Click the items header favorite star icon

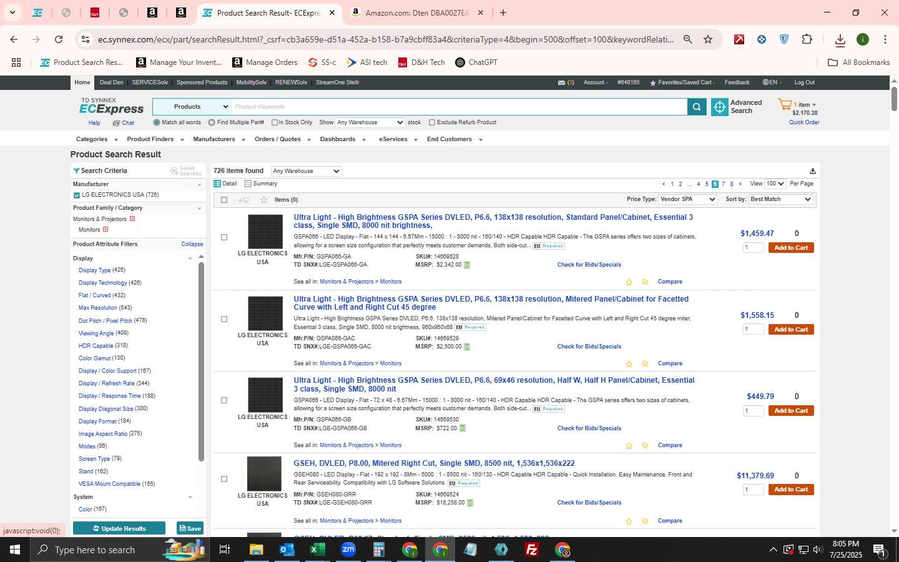click(x=263, y=200)
